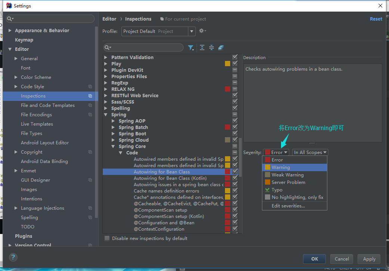Expand the Color Scheme settings
This screenshot has height=271, width=389.
click(16, 77)
